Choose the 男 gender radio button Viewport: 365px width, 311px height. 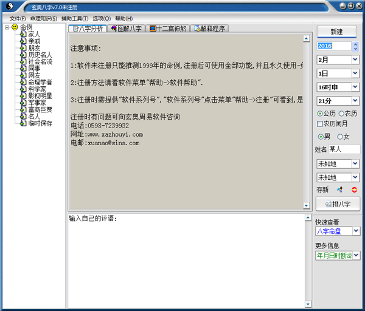321,137
